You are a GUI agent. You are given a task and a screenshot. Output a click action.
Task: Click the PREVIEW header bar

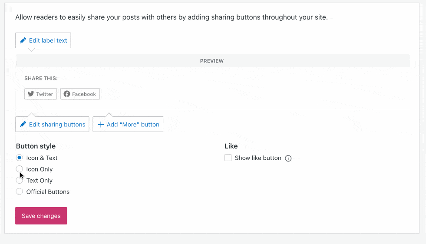pos(212,61)
